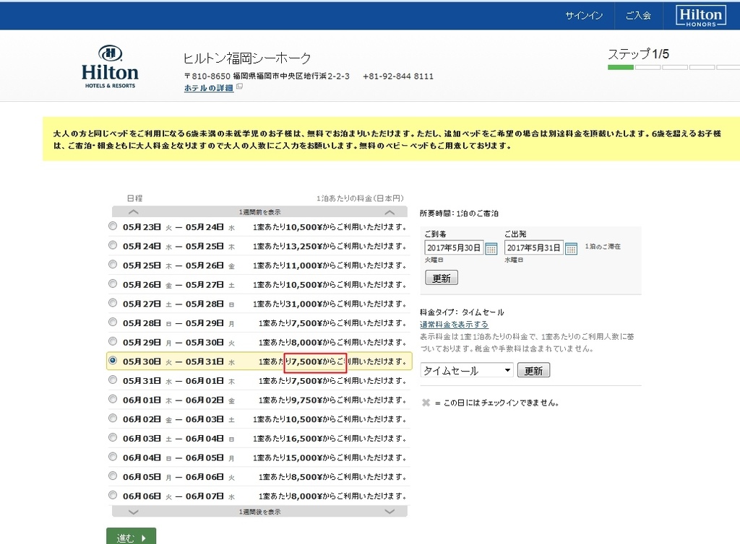Click the hotel name ヒルトン福岡シーホーク
740x544 pixels.
click(x=247, y=58)
